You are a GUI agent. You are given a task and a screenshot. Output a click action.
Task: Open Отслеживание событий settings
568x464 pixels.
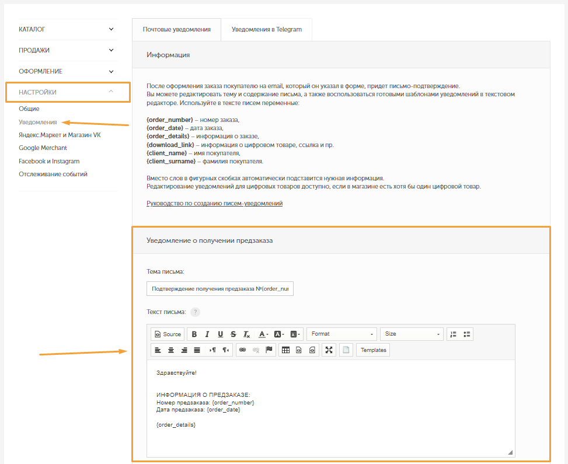click(53, 175)
